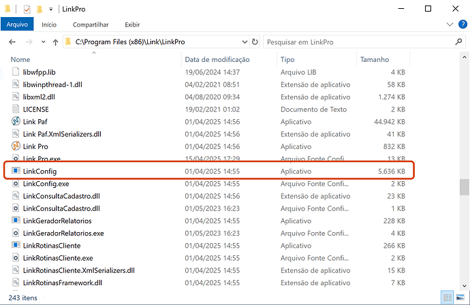This screenshot has width=470, height=305.
Task: Go back with the back arrow button
Action: point(12,42)
